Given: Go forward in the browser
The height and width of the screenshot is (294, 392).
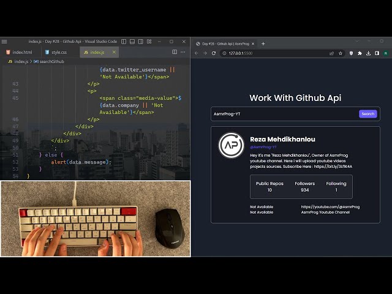Looking at the screenshot, I should coord(205,53).
